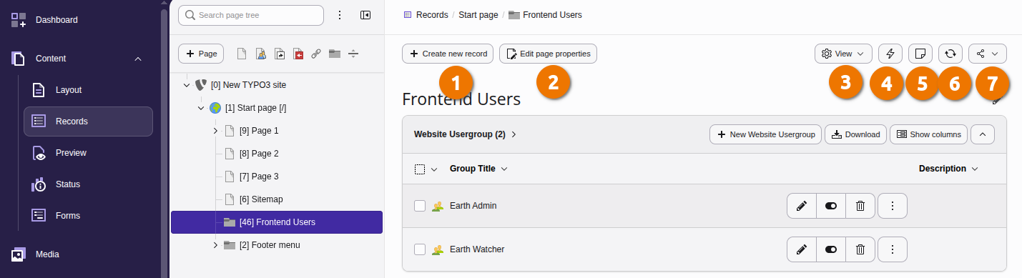Screen dimensions: 1022x278
Task: Toggle visibility of Earth Admin record
Action: pyautogui.click(x=831, y=206)
